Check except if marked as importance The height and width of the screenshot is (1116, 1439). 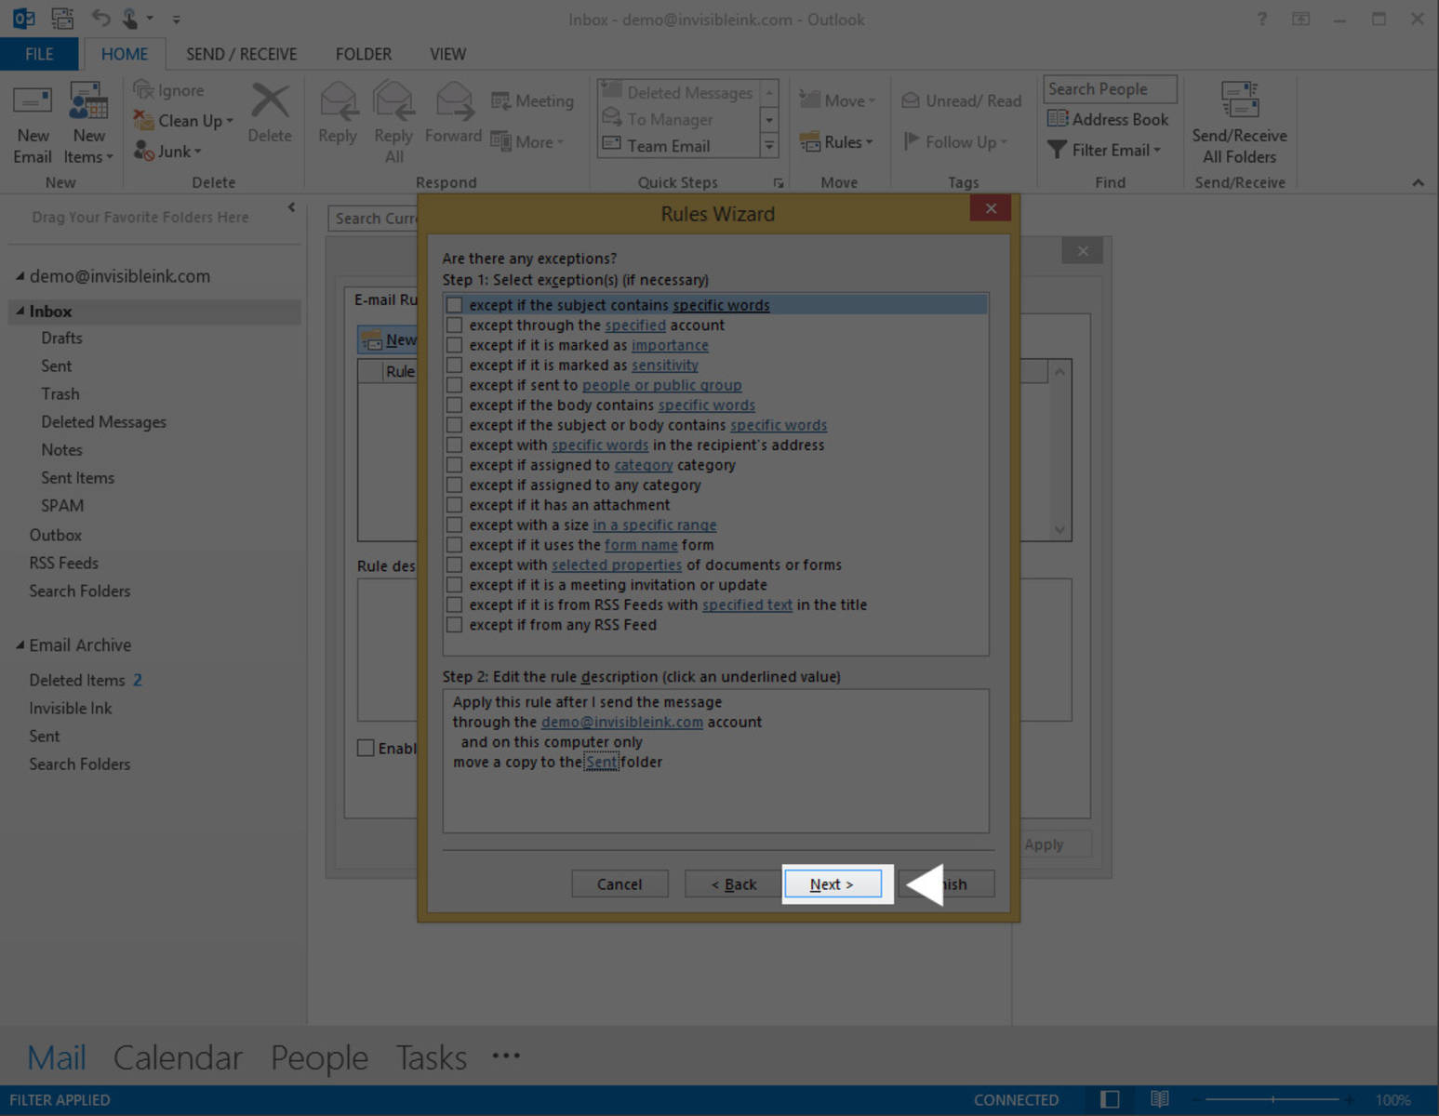pyautogui.click(x=454, y=345)
